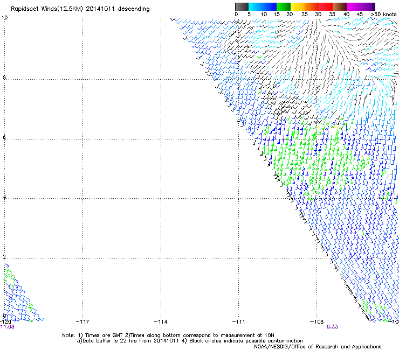Click the '35' label under the color bar
The image size is (399, 350).
click(x=332, y=15)
